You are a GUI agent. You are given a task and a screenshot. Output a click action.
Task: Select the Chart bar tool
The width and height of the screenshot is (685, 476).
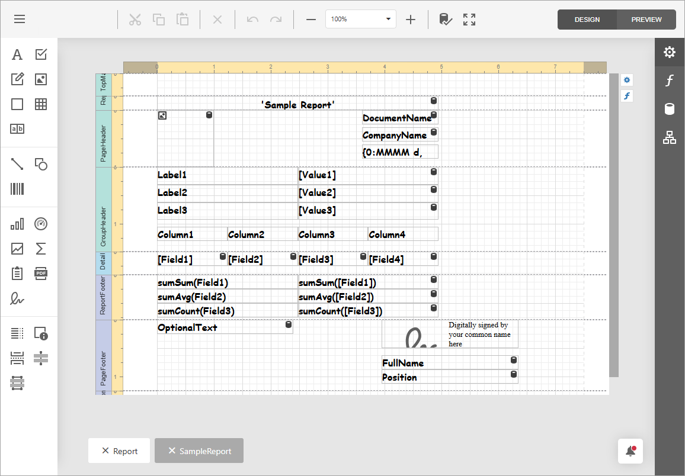pyautogui.click(x=17, y=224)
